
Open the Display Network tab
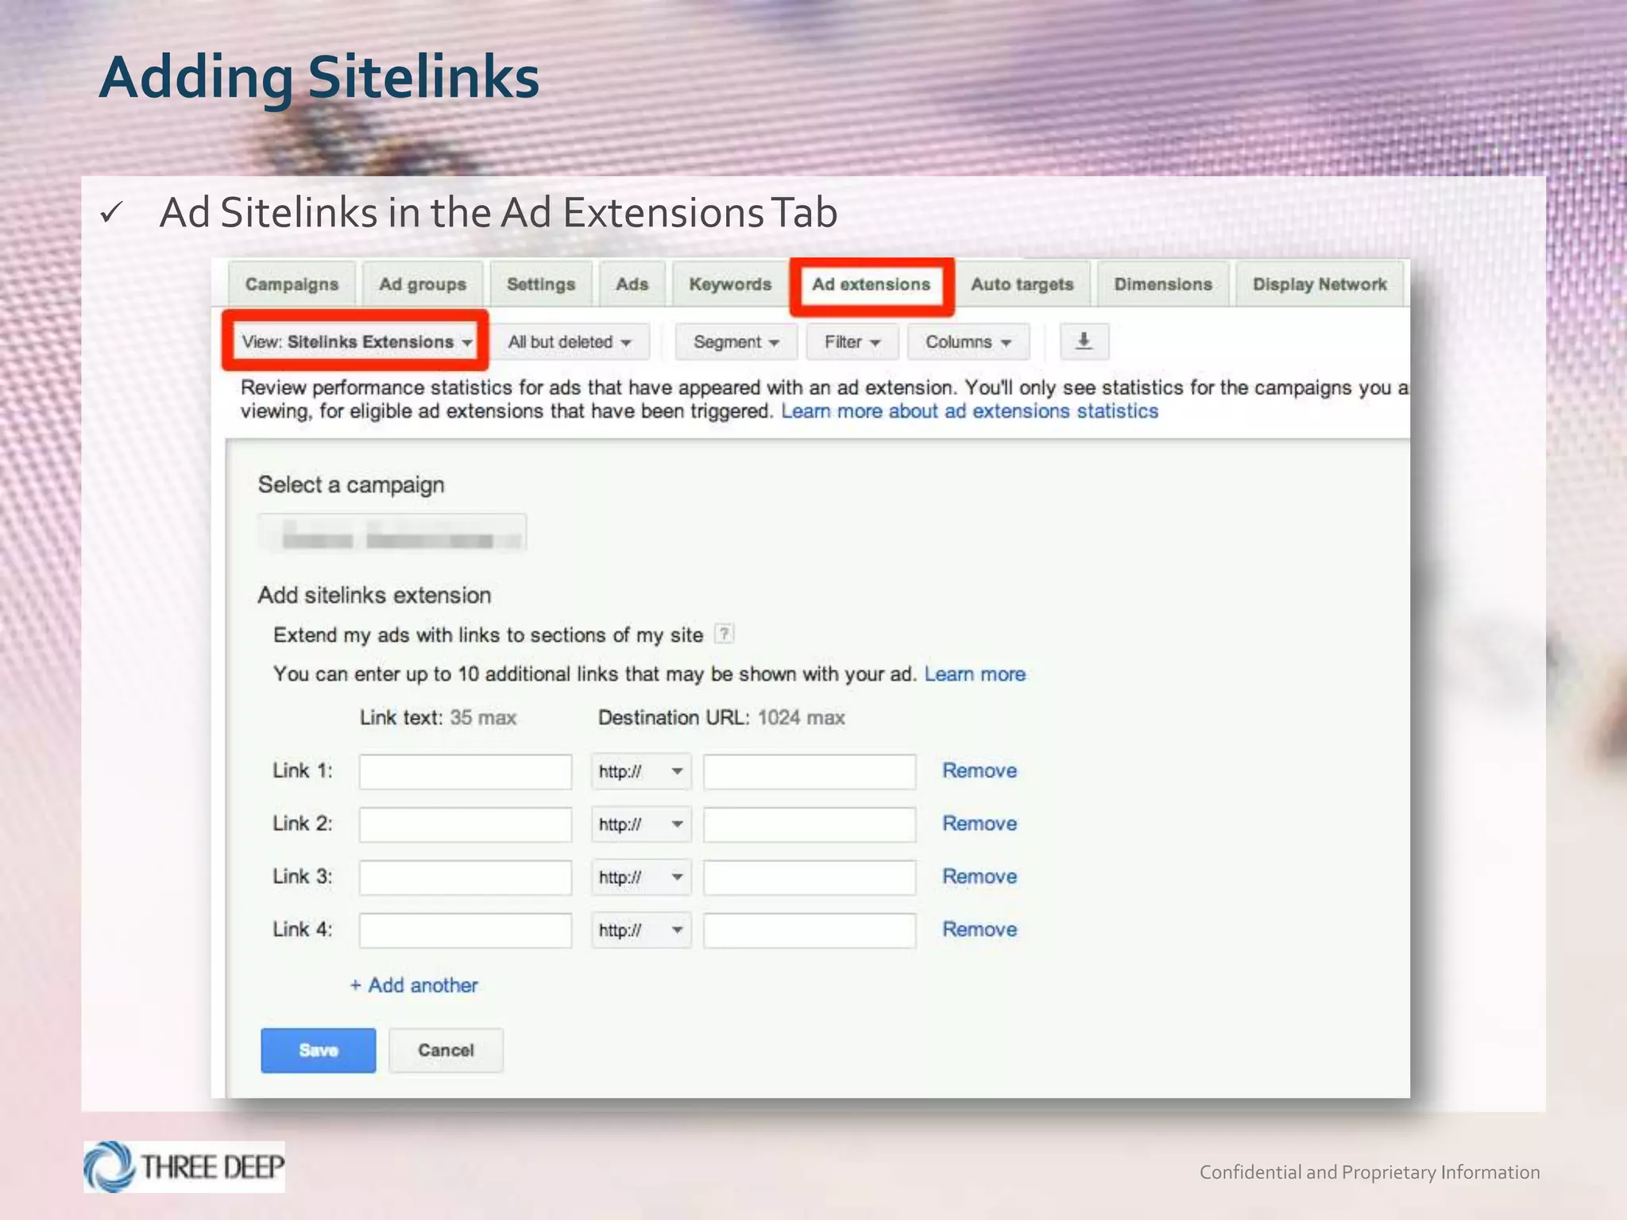point(1320,284)
